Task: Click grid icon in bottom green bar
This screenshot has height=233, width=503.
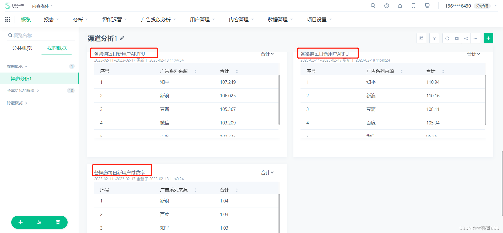Action: [58, 222]
